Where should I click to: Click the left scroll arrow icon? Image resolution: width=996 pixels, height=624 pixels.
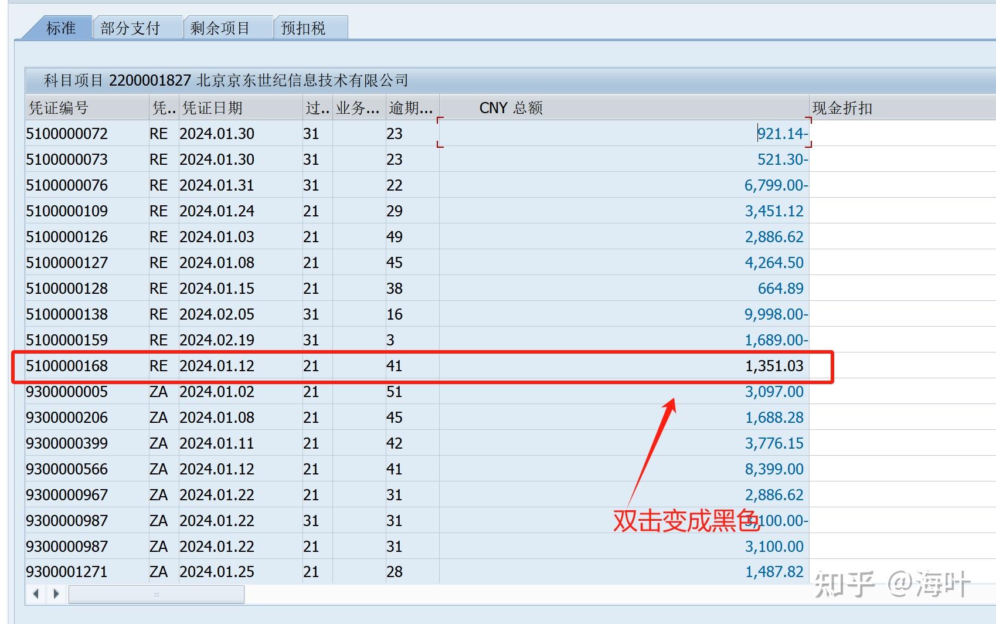coord(35,594)
